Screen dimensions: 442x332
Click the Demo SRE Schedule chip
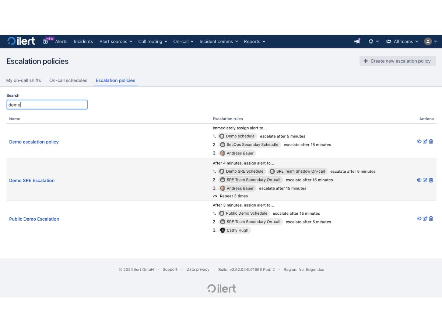[242, 171]
